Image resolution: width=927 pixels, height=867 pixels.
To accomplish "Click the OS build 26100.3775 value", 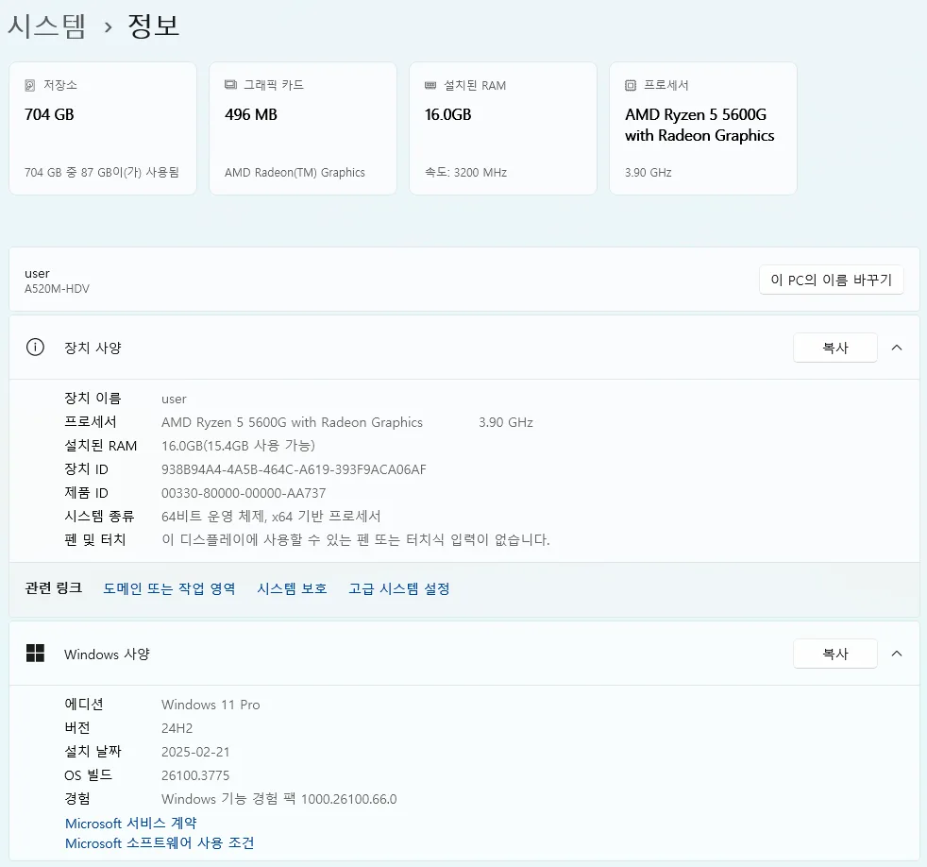I will click(x=195, y=775).
